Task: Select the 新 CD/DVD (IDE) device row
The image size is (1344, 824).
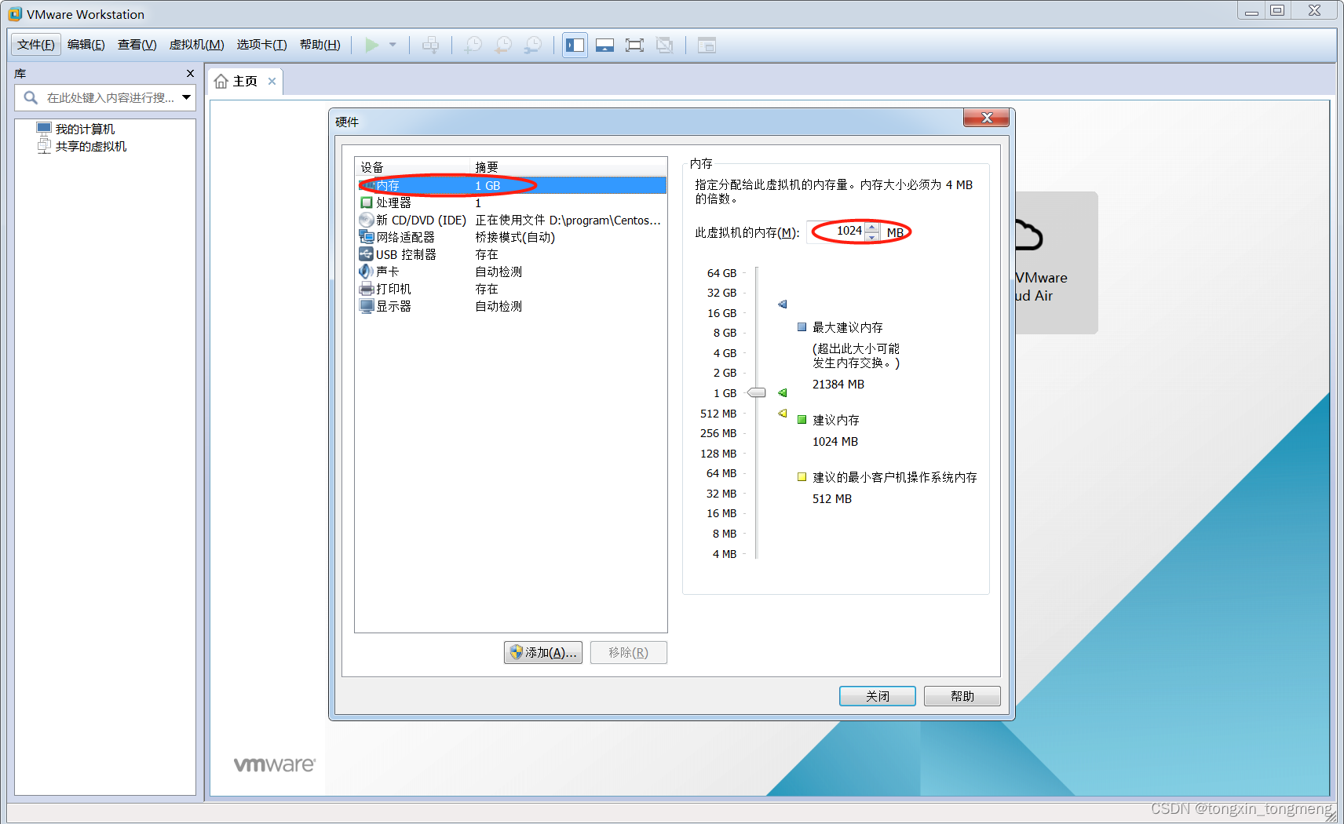Action: tap(511, 220)
